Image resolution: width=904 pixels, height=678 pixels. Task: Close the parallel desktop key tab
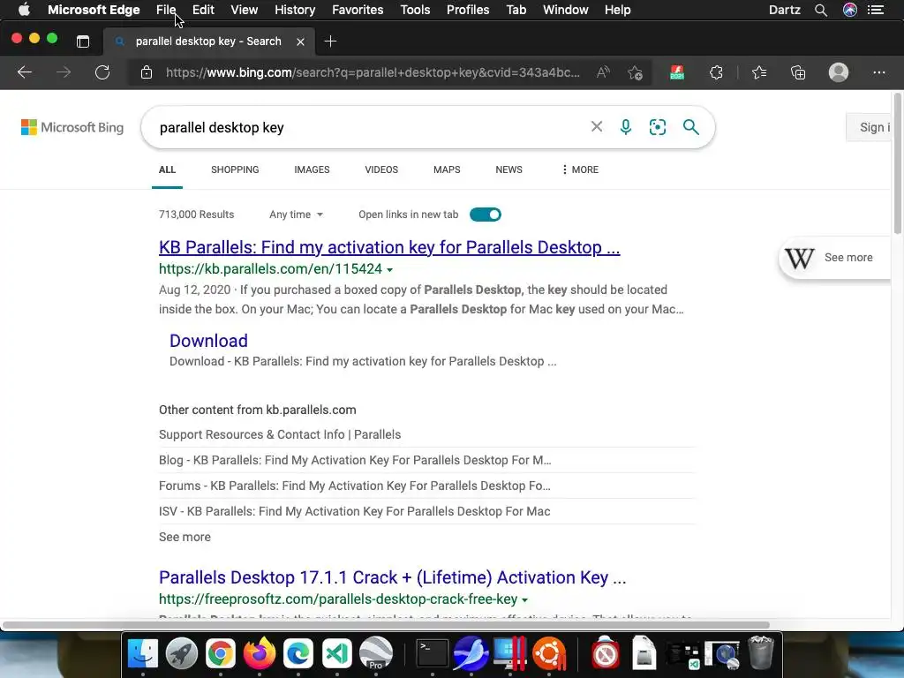click(x=300, y=41)
